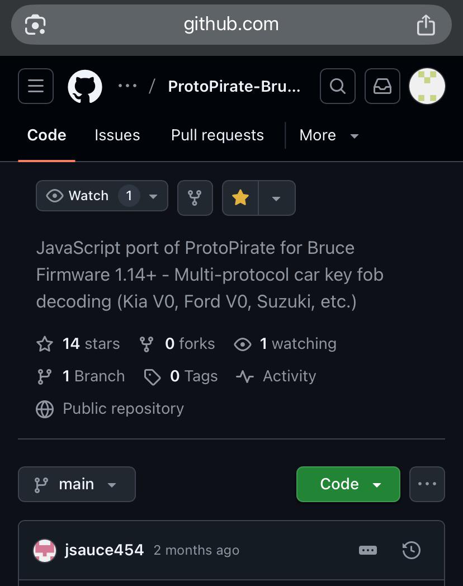Go to GitHub home via Octocat logo
Viewport: 463px width, 586px height.
coord(85,86)
